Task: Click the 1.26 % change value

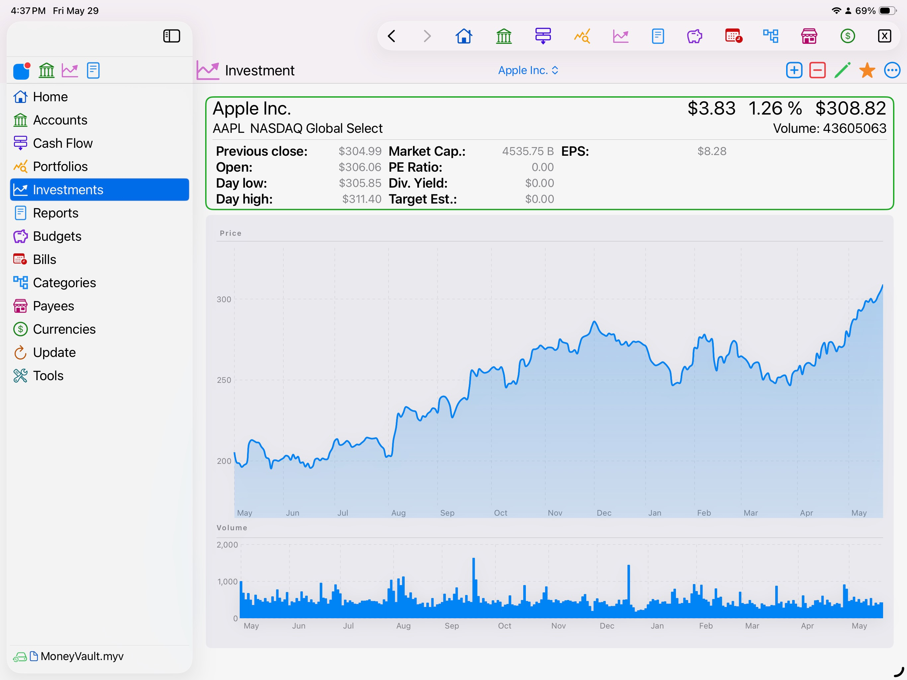Action: point(775,108)
